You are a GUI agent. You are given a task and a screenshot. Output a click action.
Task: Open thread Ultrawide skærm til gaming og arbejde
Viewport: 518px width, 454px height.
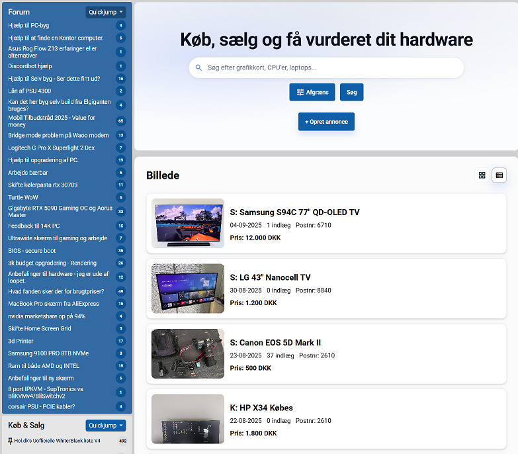point(58,238)
